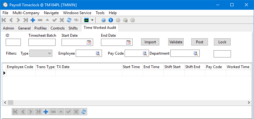254x119 pixels.
Task: Click the Refresh icon in top toolbar
Action: (69, 20)
